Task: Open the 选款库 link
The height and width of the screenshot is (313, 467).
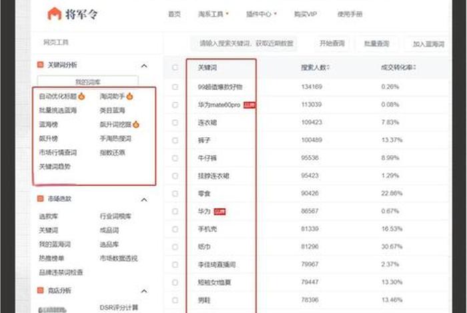Action: (x=49, y=216)
